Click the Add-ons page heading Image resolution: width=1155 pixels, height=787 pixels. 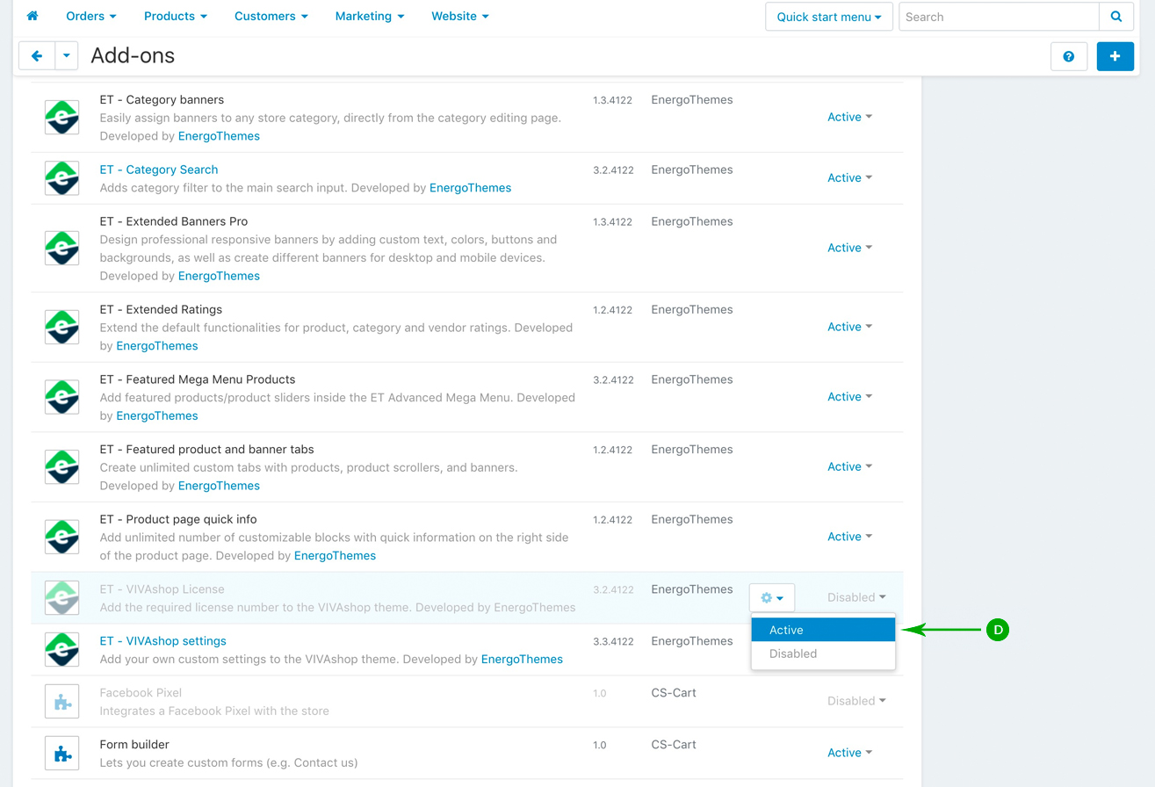pyautogui.click(x=133, y=56)
